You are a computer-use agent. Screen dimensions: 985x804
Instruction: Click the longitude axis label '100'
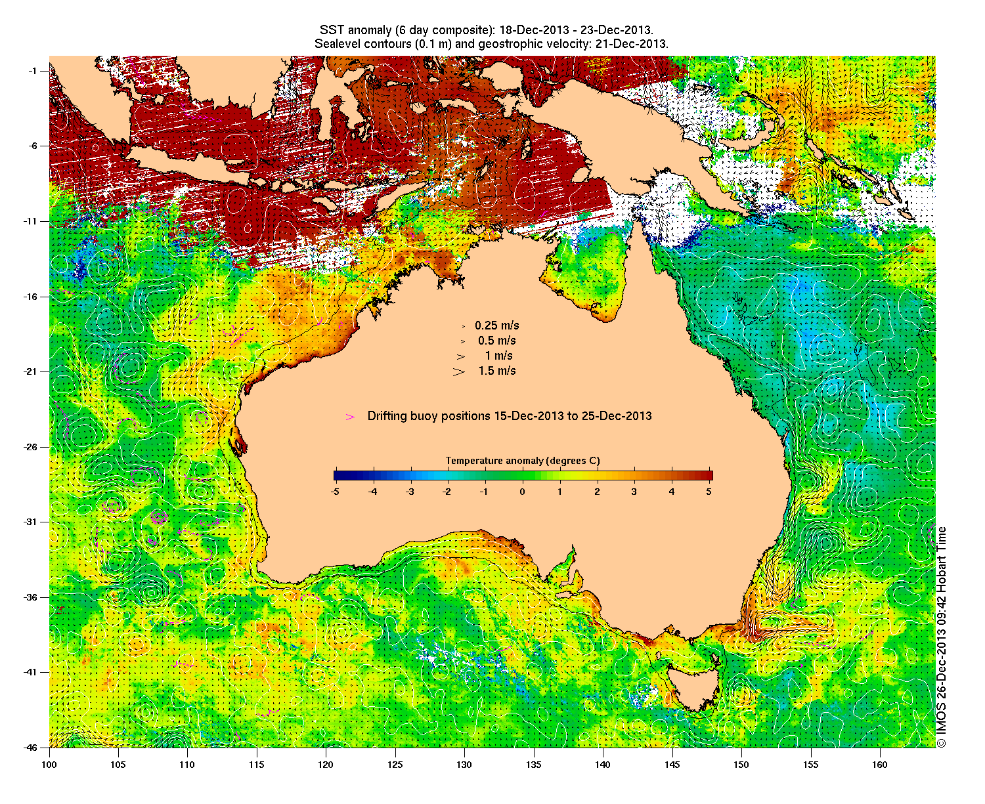pyautogui.click(x=49, y=765)
